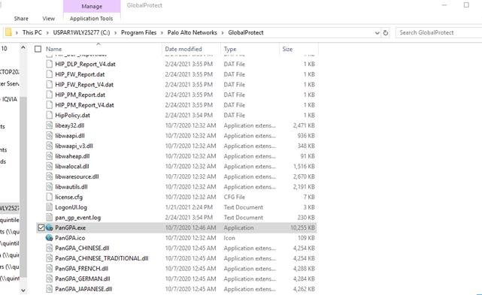Click the IQVIA item in navigation pane
This screenshot has height=295, width=482.
(x=10, y=99)
